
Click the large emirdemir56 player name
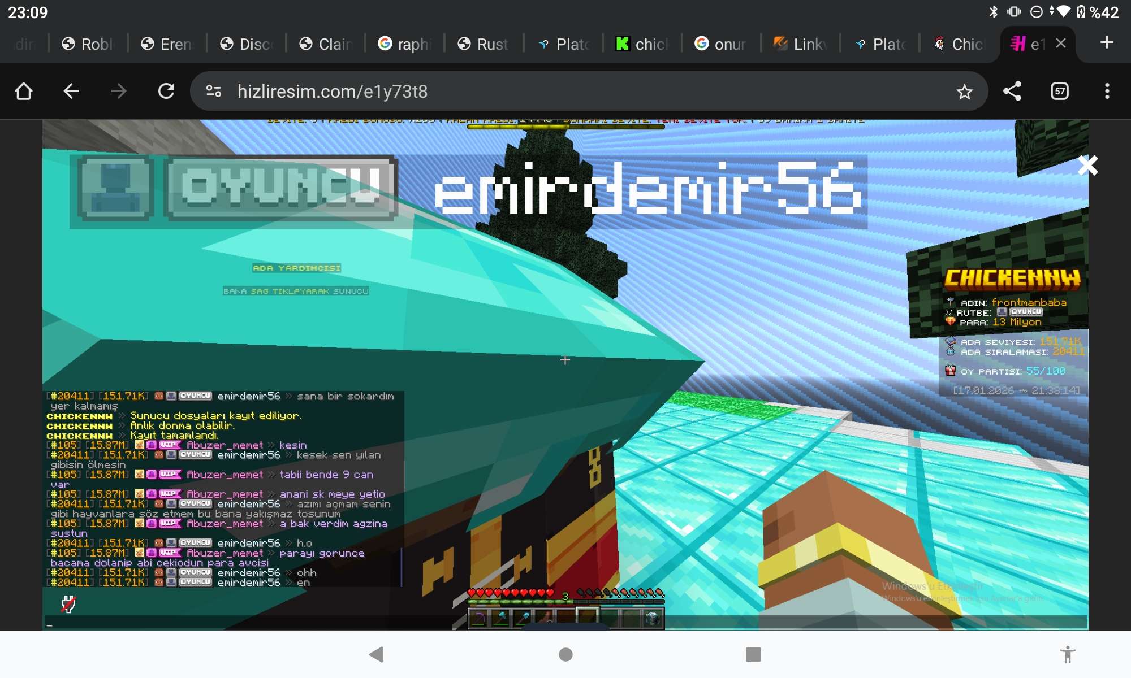click(x=647, y=188)
